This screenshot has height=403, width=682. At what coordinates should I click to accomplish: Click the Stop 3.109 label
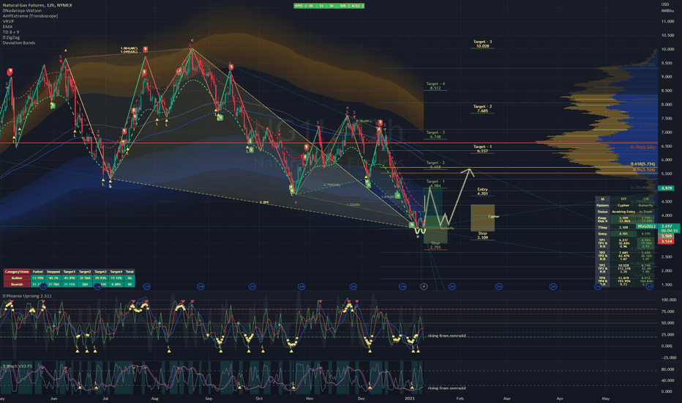coord(482,235)
